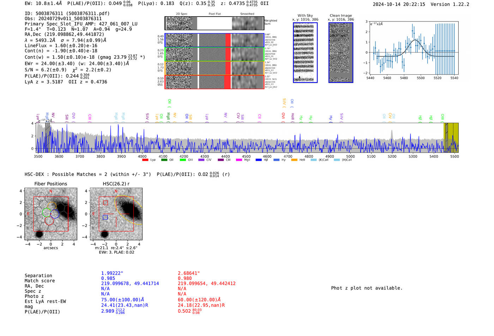Select the Weighted Sum 2D spectrum row
This screenshot has width=494, height=336.
(x=214, y=23)
